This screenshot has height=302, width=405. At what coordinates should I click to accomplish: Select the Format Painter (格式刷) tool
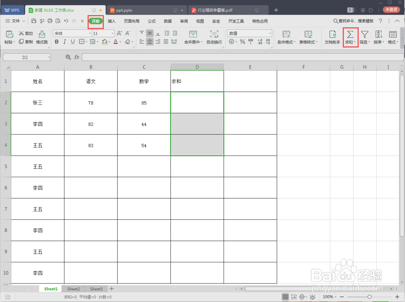(42, 37)
